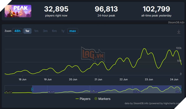The image size is (186, 109).
Task: Click the 50k y-axis label
Action: (x=179, y=61)
